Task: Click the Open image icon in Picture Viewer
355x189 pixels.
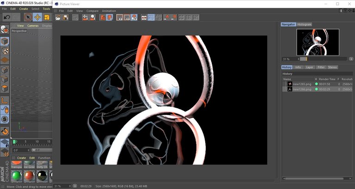Action: [x=58, y=18]
